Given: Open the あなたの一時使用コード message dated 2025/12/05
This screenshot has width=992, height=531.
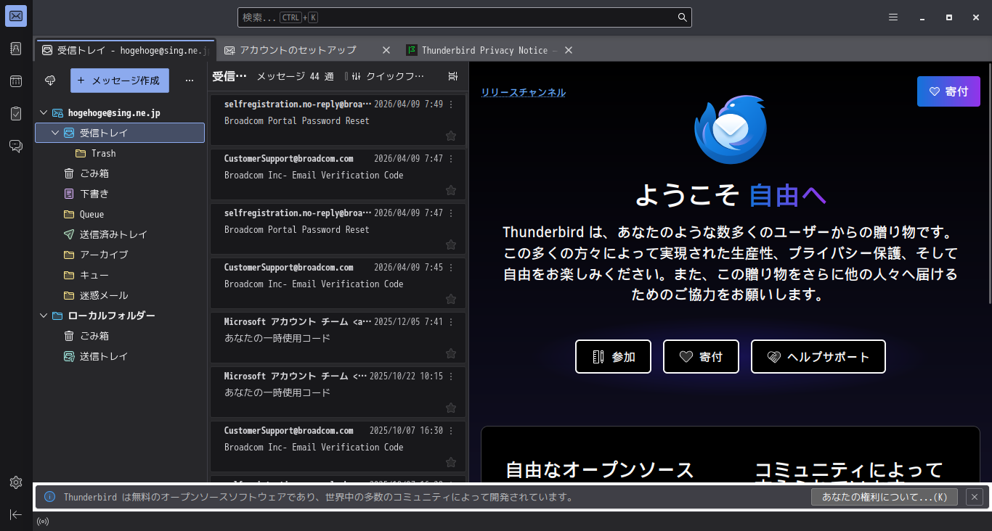Looking at the screenshot, I should click(x=338, y=337).
